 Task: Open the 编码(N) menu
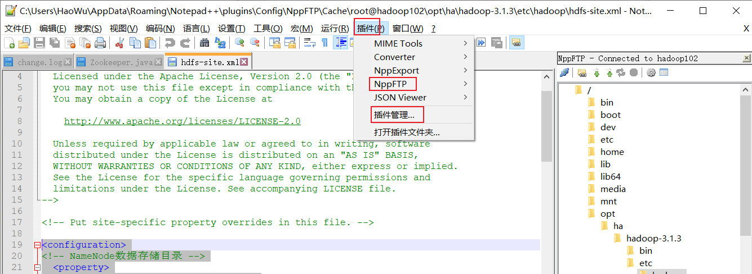(160, 29)
